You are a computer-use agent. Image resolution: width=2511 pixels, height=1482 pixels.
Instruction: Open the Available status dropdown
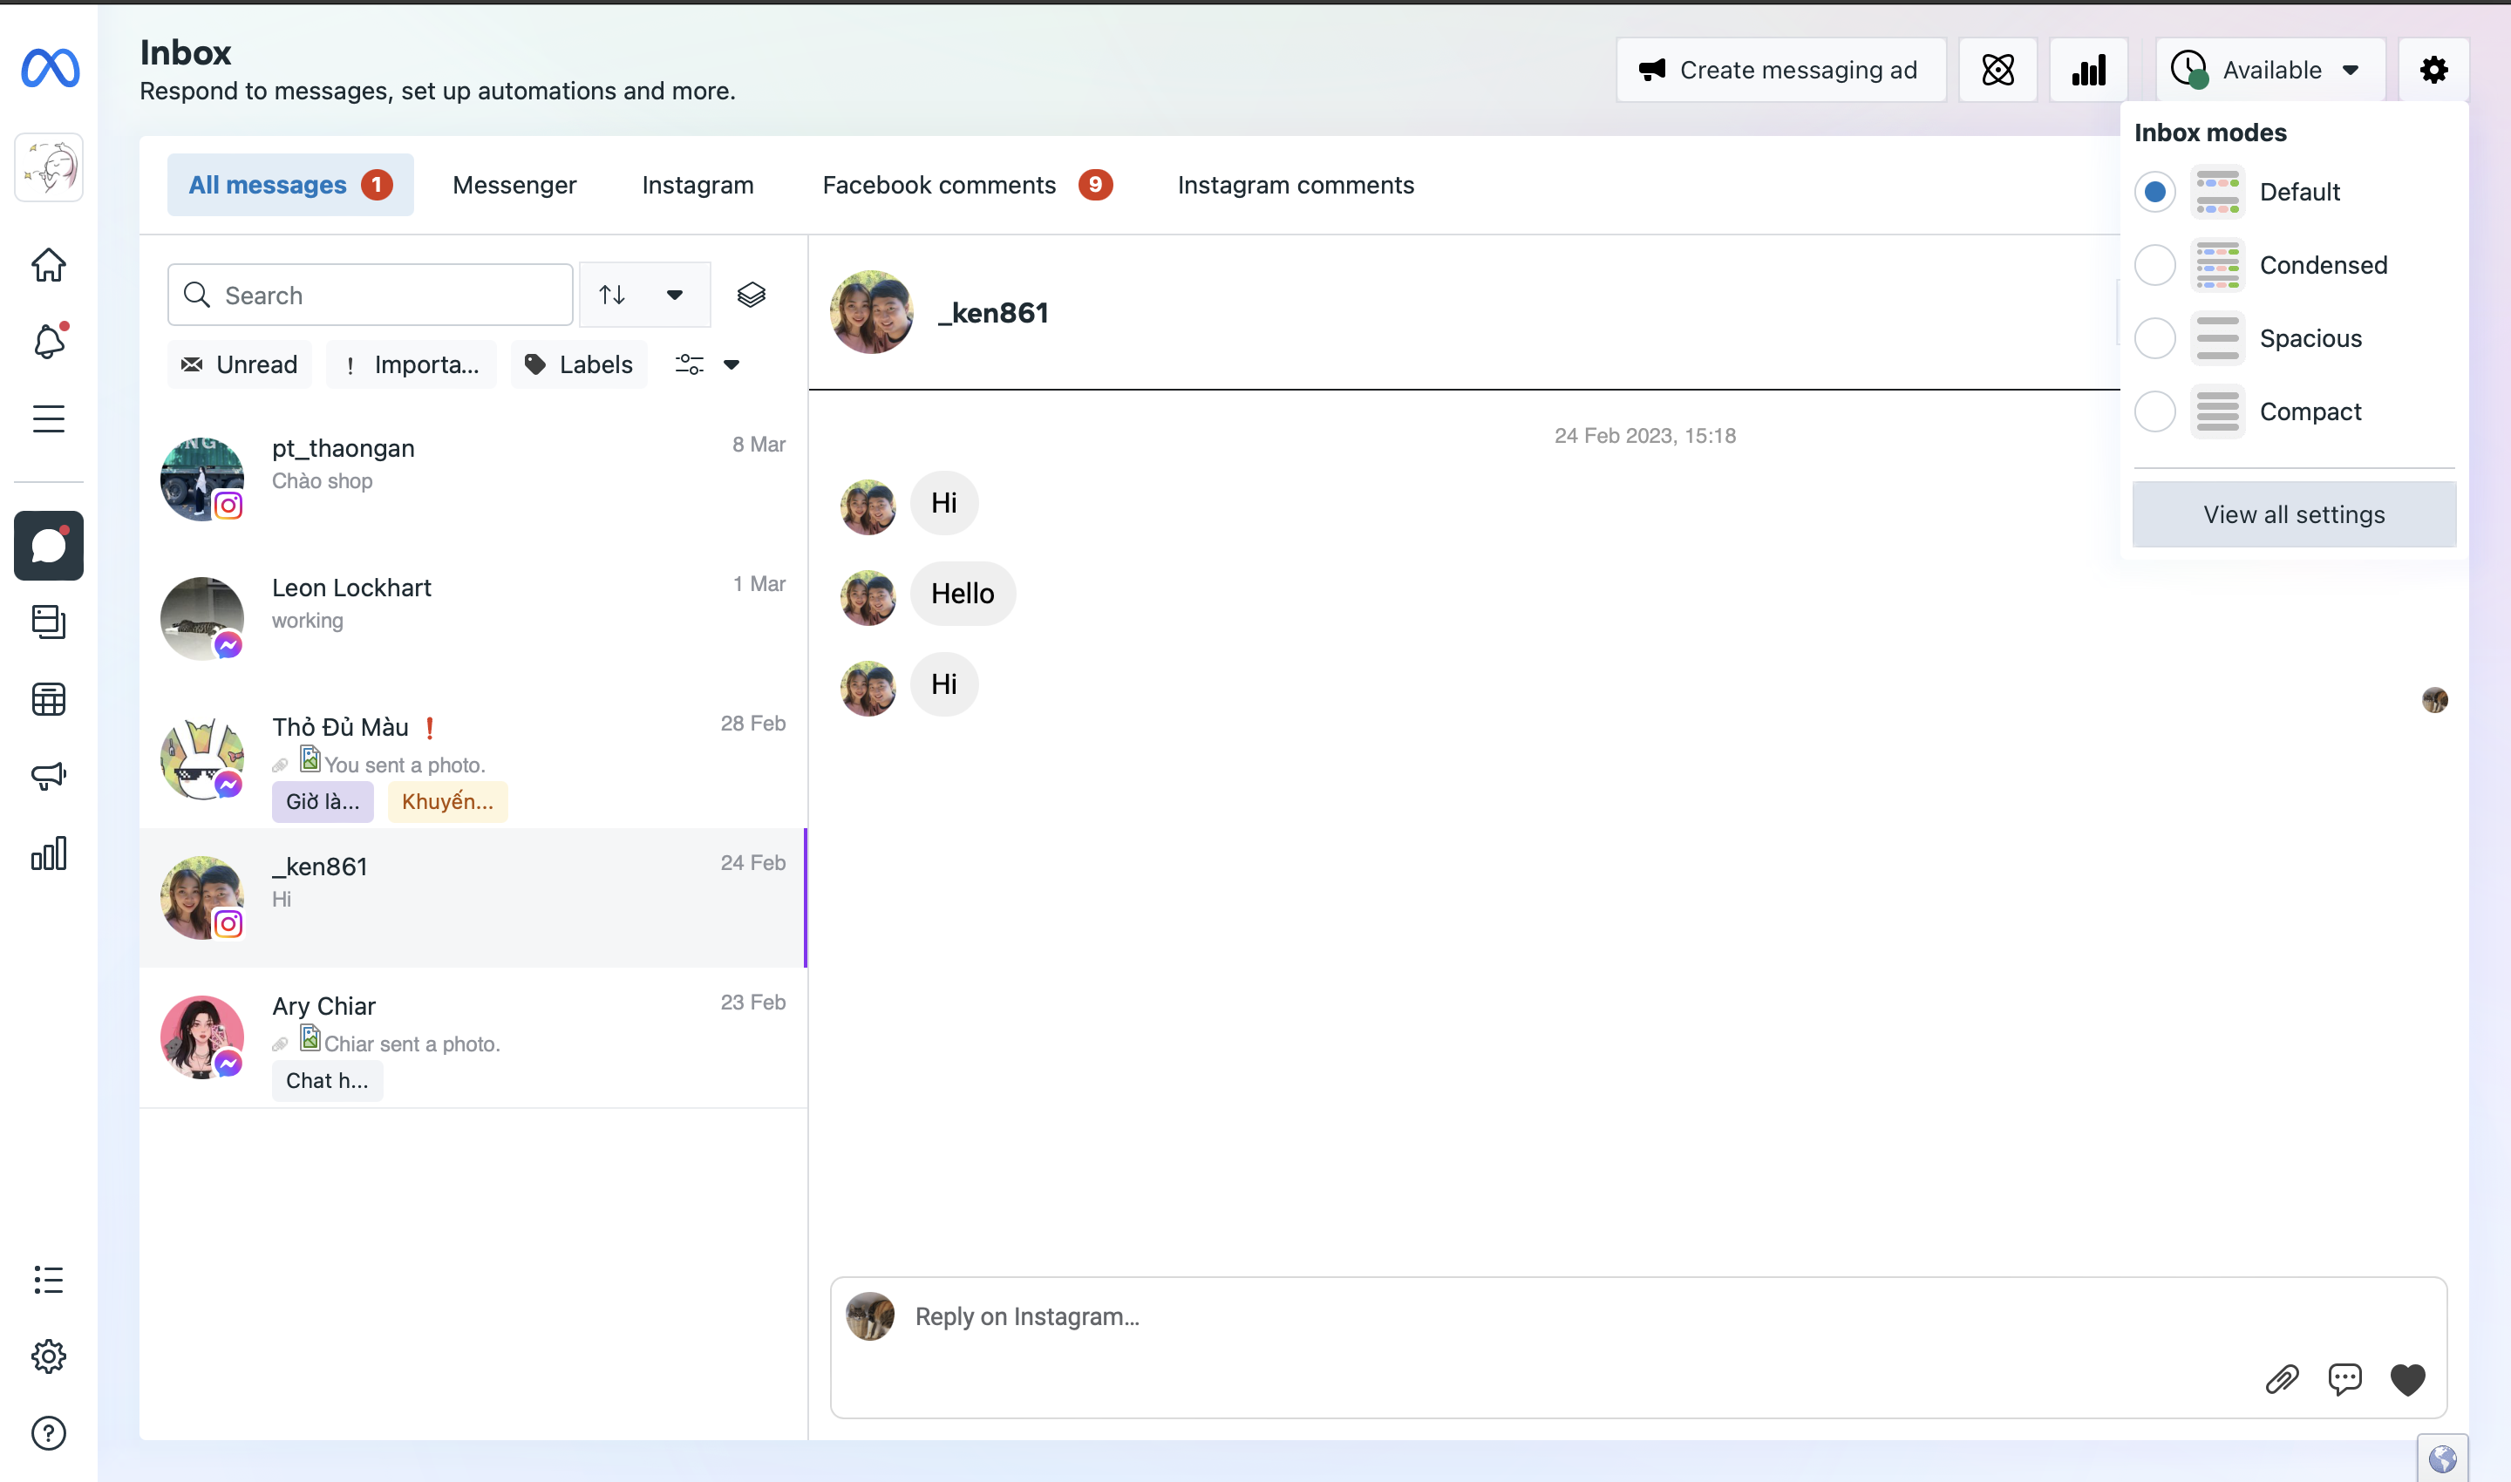coord(2269,70)
